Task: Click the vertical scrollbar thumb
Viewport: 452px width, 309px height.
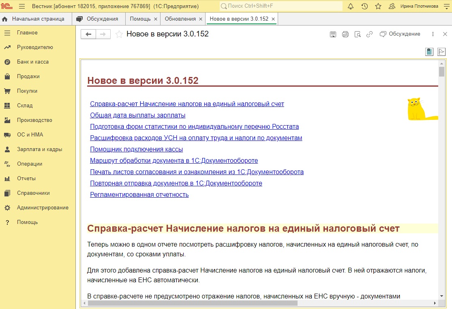Action: tap(441, 71)
